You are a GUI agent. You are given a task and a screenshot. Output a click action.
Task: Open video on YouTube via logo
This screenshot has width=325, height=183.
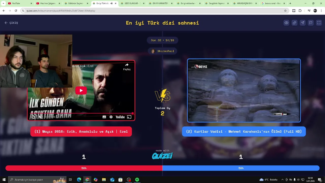(120, 117)
